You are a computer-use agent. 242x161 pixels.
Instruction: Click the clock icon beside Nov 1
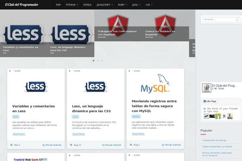tap(11, 145)
